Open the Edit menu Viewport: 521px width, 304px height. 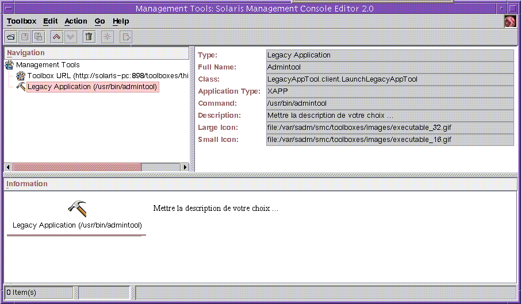(51, 21)
